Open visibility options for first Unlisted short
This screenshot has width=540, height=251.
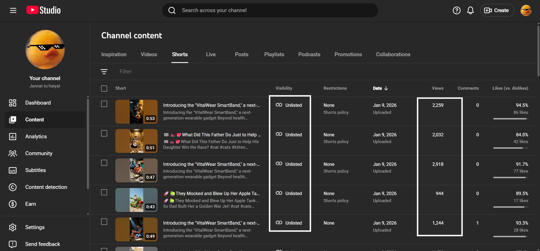point(289,105)
